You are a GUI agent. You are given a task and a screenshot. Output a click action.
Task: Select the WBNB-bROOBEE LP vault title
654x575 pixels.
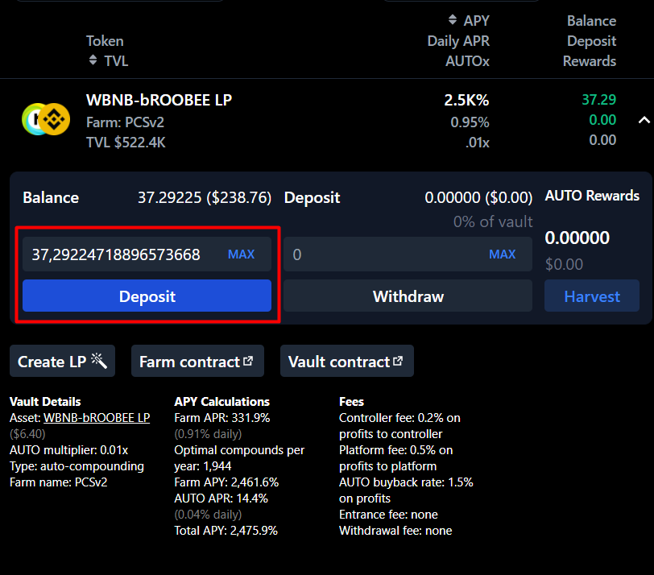[x=159, y=100]
